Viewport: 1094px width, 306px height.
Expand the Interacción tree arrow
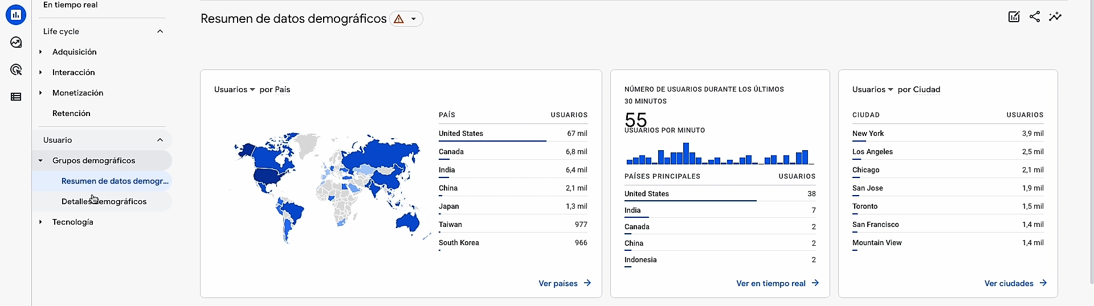(40, 72)
